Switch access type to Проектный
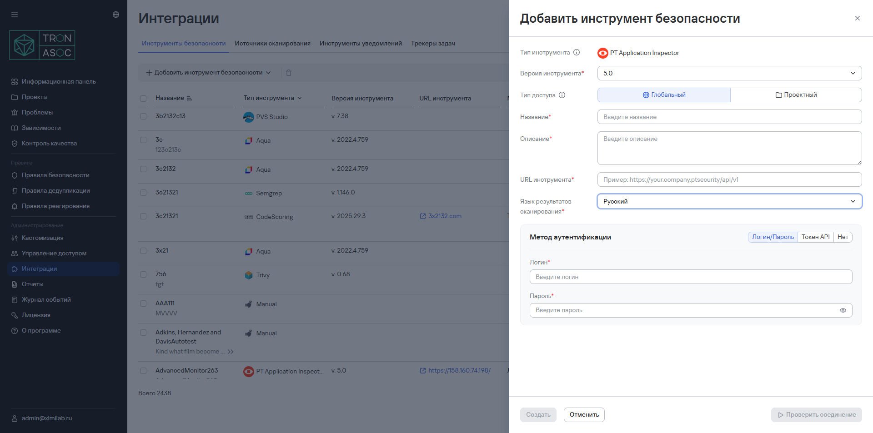The height and width of the screenshot is (433, 873). point(796,95)
